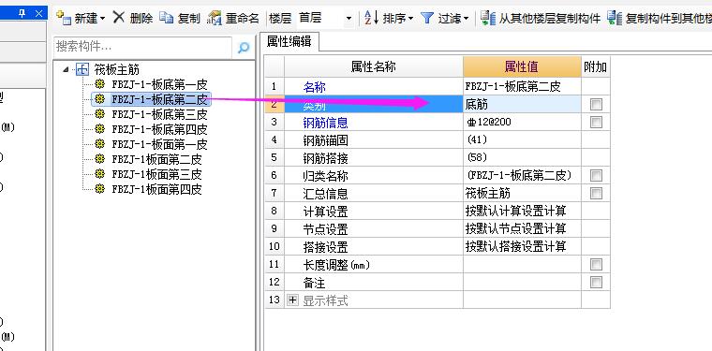Toggle 附加 checkbox for 钢筋信息 row

[596, 122]
